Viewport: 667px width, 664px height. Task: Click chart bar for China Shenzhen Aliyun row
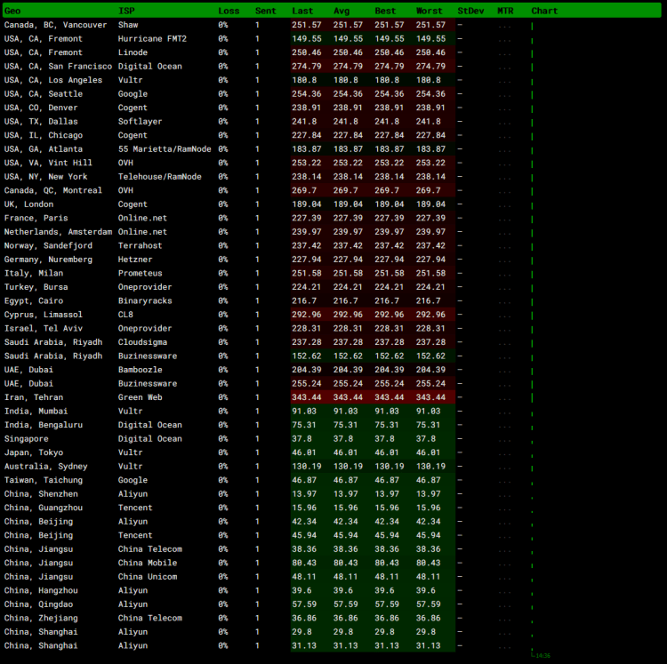coord(533,495)
